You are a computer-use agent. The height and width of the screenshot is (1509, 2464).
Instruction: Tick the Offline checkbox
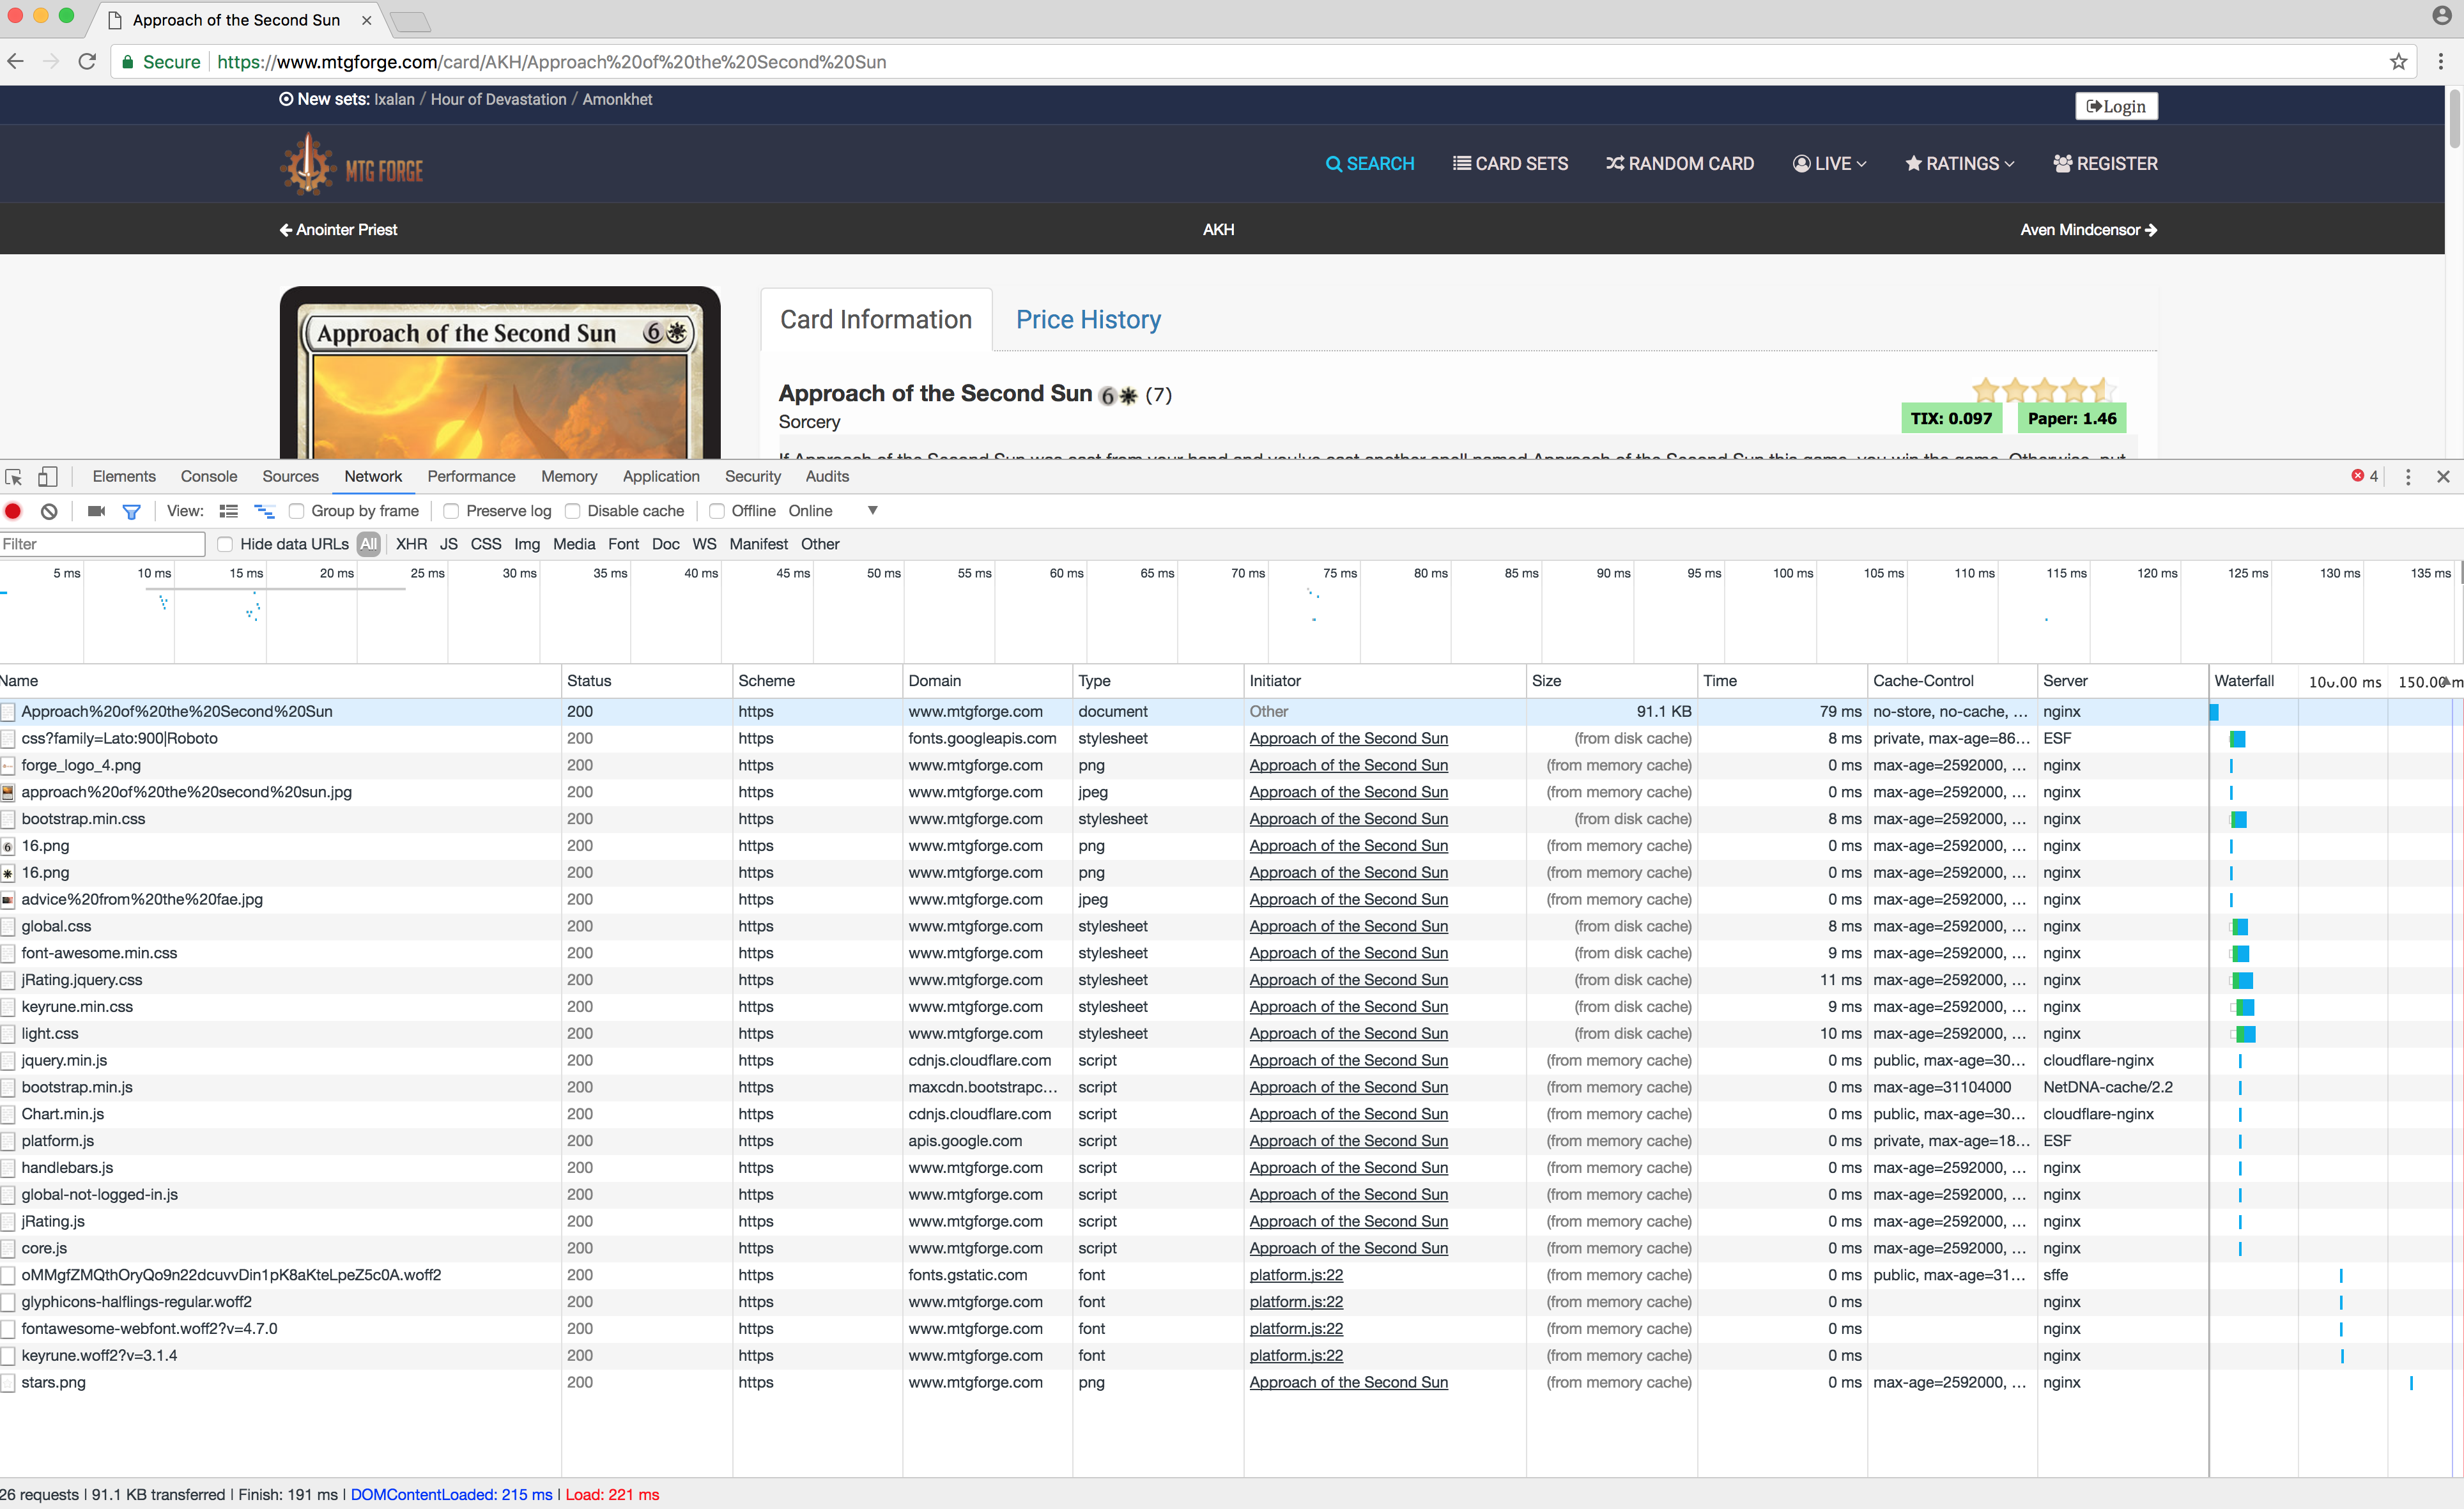pyautogui.click(x=717, y=511)
